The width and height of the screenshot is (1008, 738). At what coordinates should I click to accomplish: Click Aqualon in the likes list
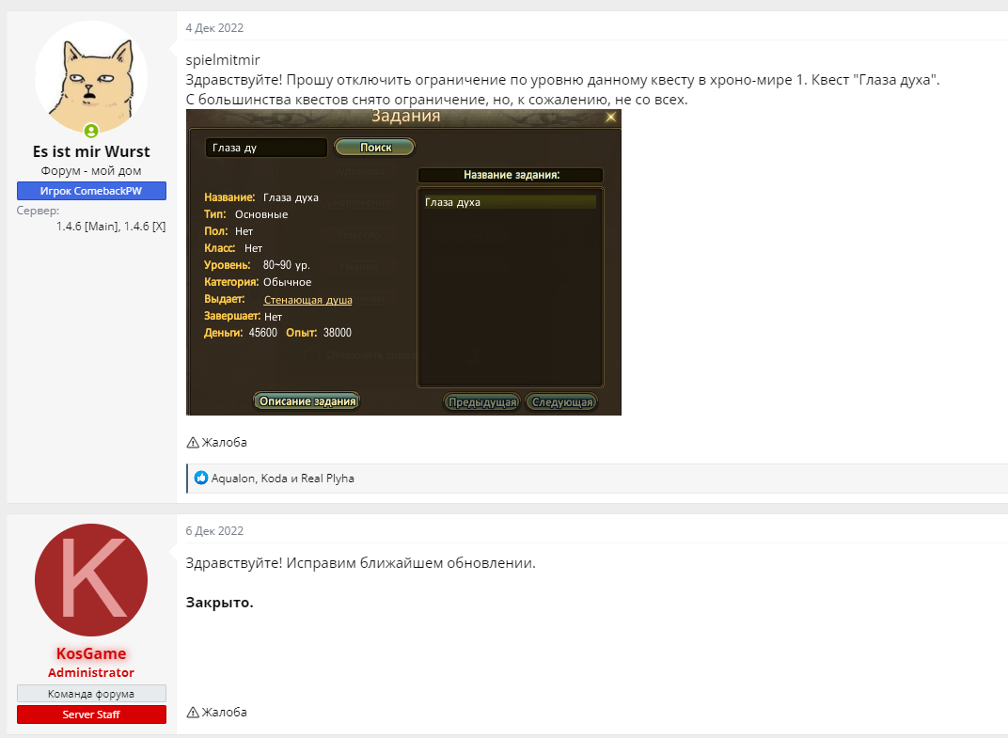[x=233, y=479]
